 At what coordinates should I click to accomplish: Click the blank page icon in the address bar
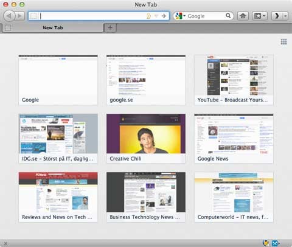click(34, 16)
